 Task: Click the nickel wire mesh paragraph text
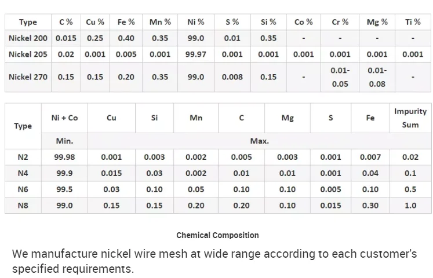214,261
